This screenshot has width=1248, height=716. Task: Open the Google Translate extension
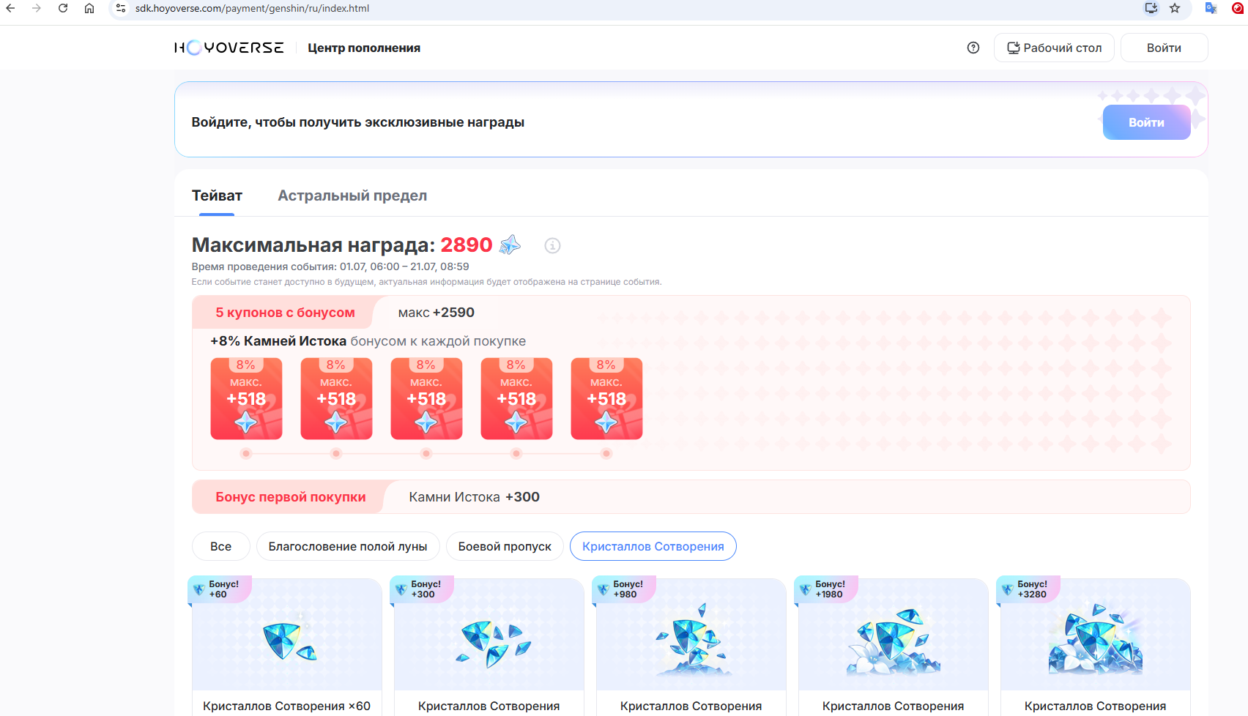click(x=1211, y=8)
